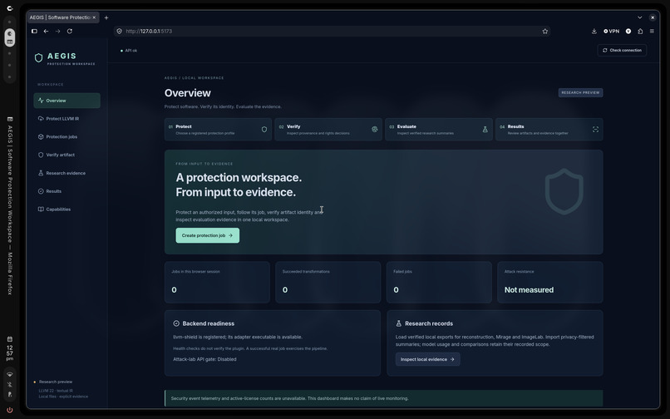Click the scan icon on Results card
The height and width of the screenshot is (419, 670).
pyautogui.click(x=595, y=129)
